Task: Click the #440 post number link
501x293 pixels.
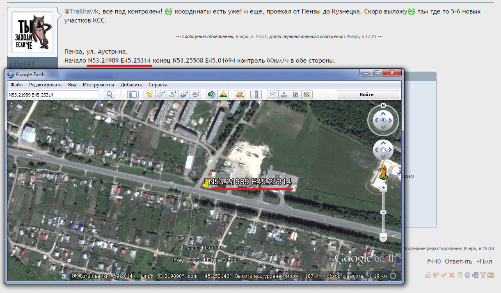Action: click(x=434, y=261)
